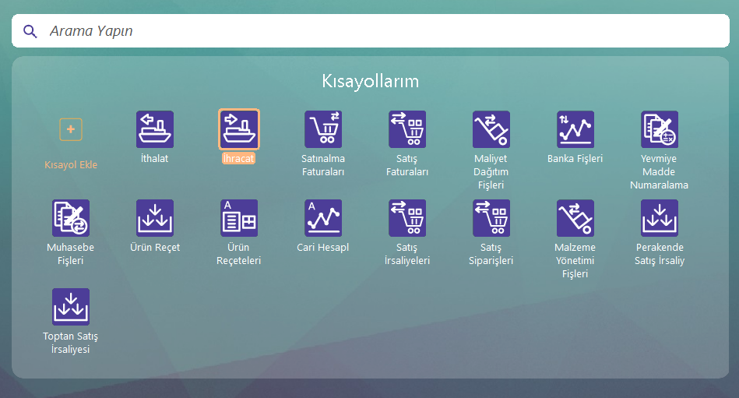Open the Cari Hesapl shortcut icon

(323, 218)
